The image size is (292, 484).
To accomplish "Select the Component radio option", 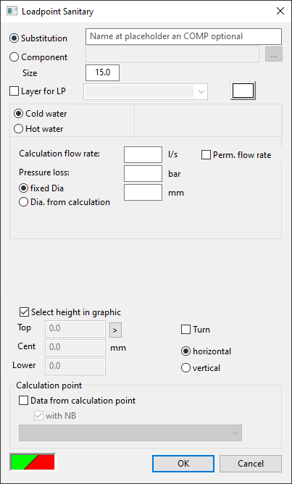I will pos(38,57).
